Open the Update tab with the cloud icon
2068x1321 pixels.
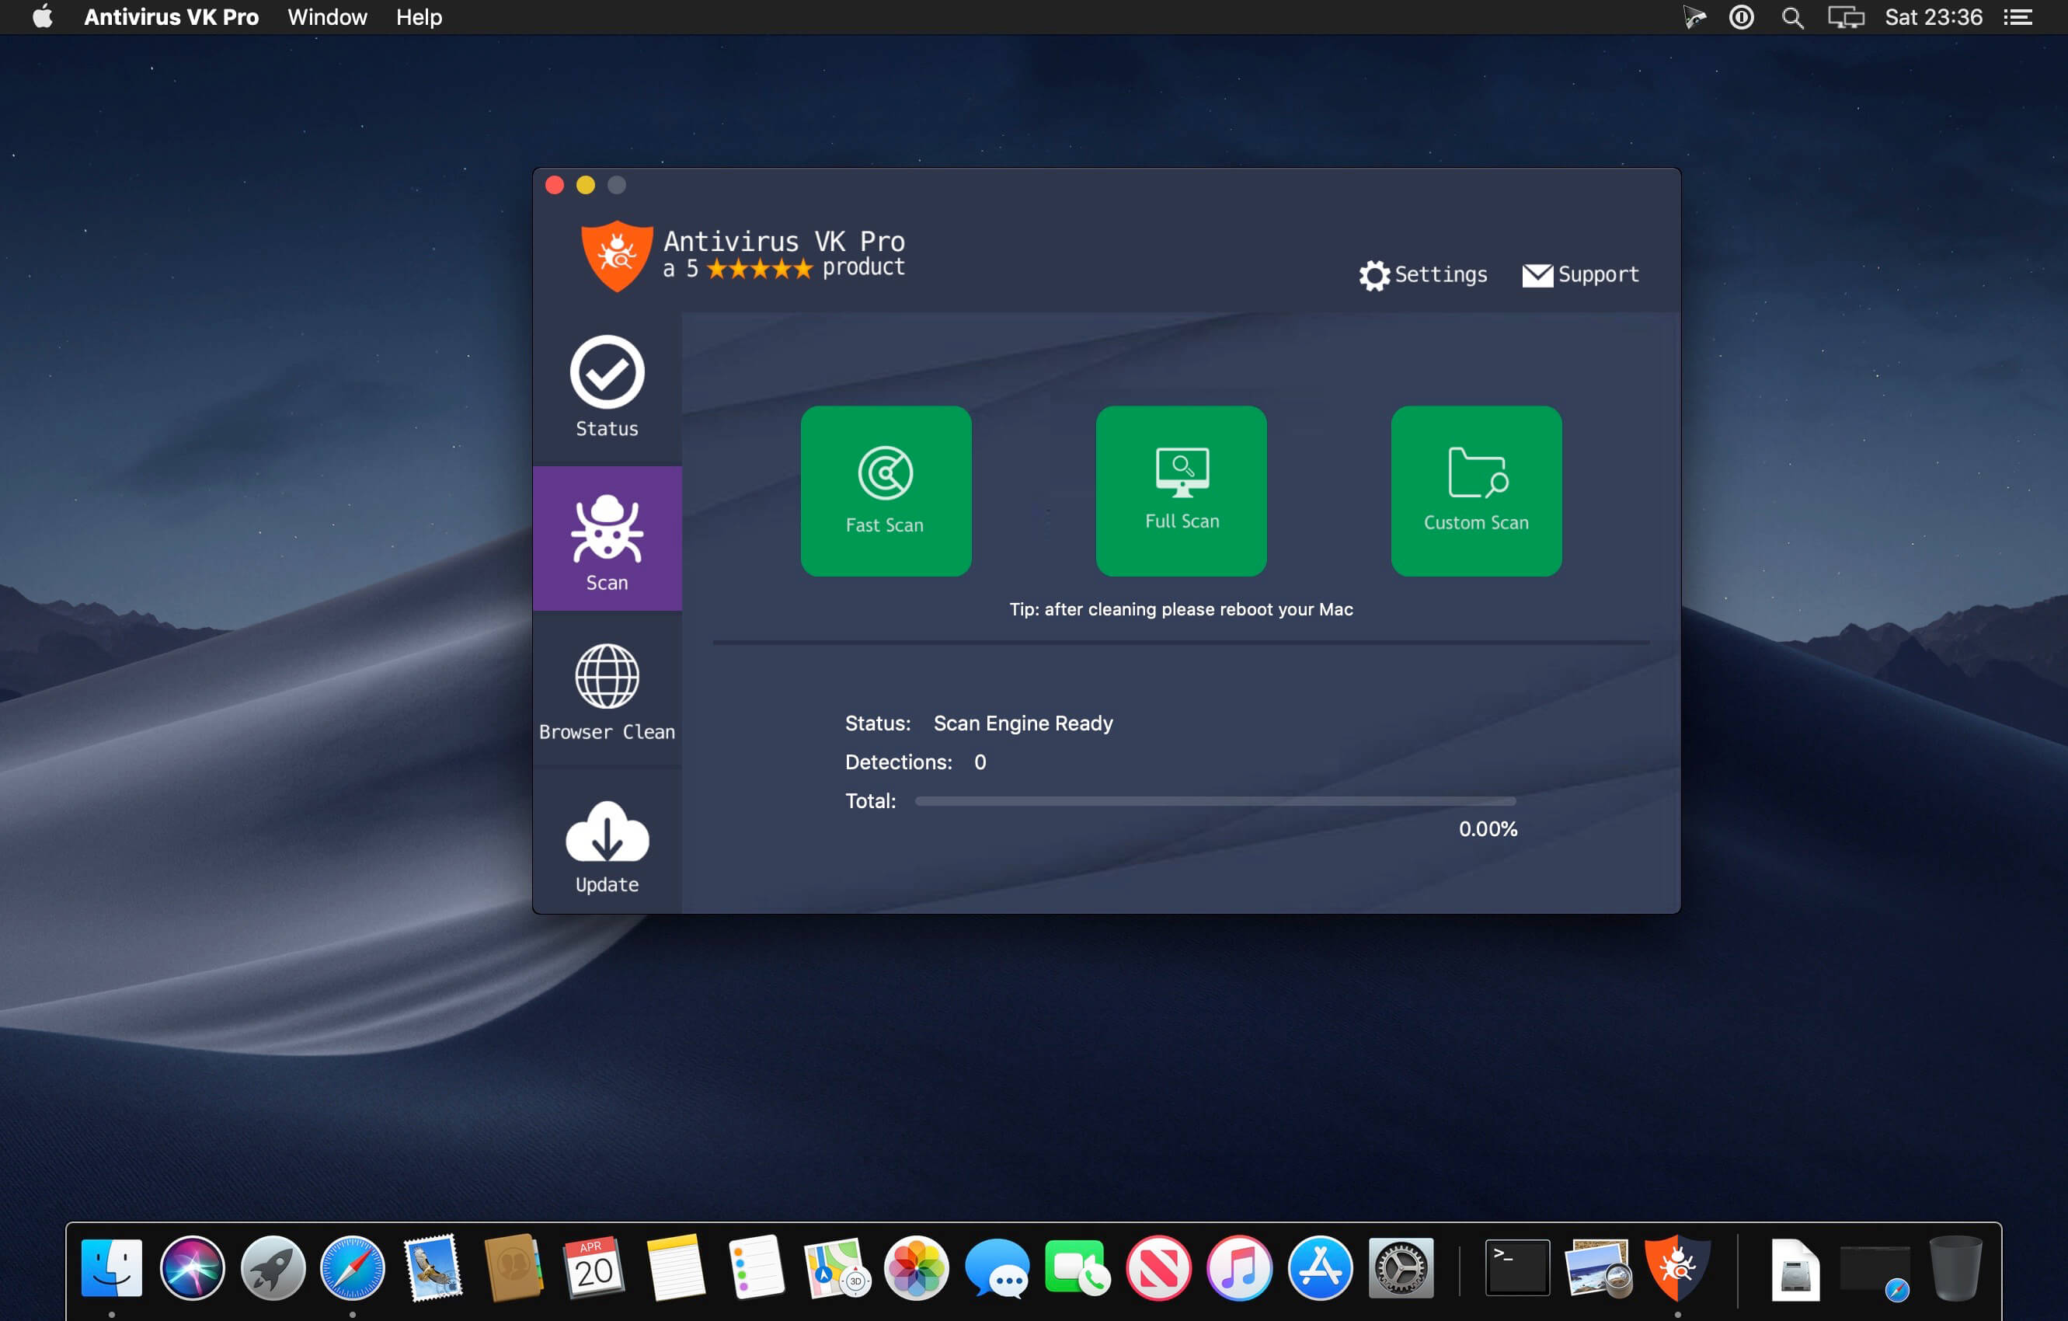coord(608,842)
